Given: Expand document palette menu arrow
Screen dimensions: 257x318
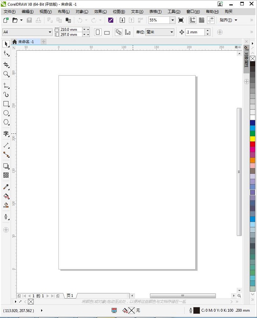Looking at the screenshot, I should (15, 301).
